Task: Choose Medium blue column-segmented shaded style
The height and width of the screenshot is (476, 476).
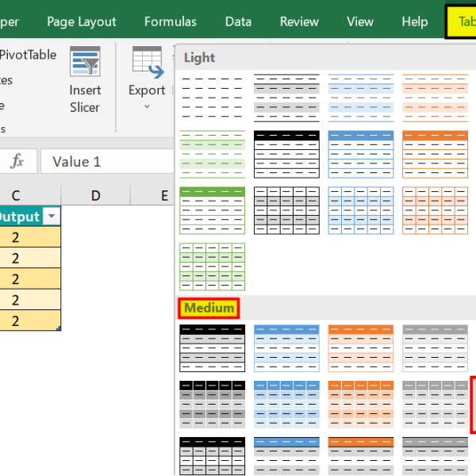Action: (286, 405)
